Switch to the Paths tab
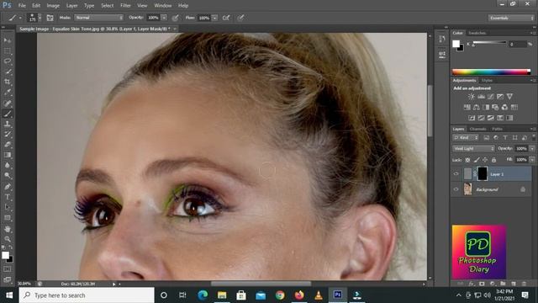 click(497, 129)
